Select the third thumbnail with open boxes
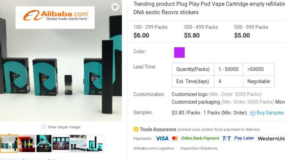This screenshot has width=285, height=160. (44, 143)
